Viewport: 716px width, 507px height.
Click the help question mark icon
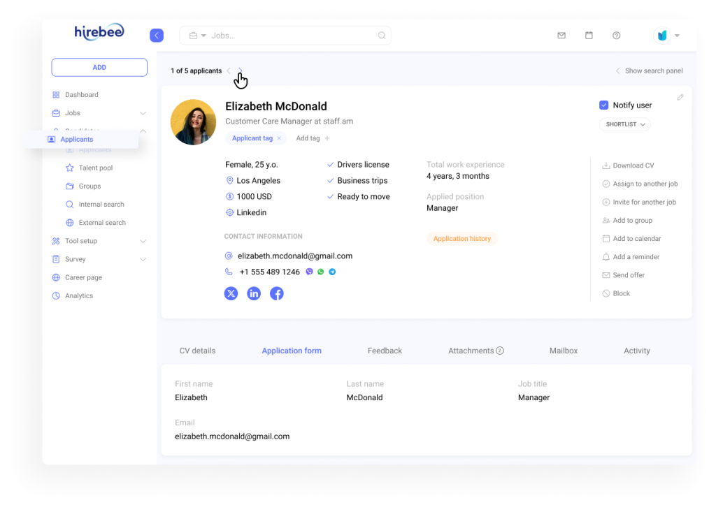coord(616,35)
